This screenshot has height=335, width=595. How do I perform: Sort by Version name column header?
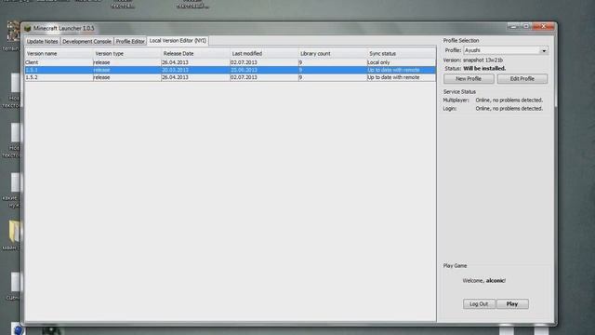pyautogui.click(x=59, y=54)
